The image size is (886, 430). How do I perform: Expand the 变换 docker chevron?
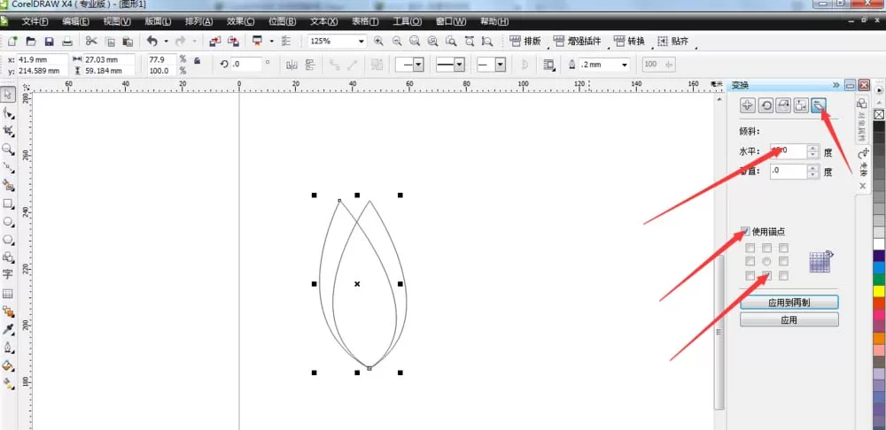click(x=835, y=85)
